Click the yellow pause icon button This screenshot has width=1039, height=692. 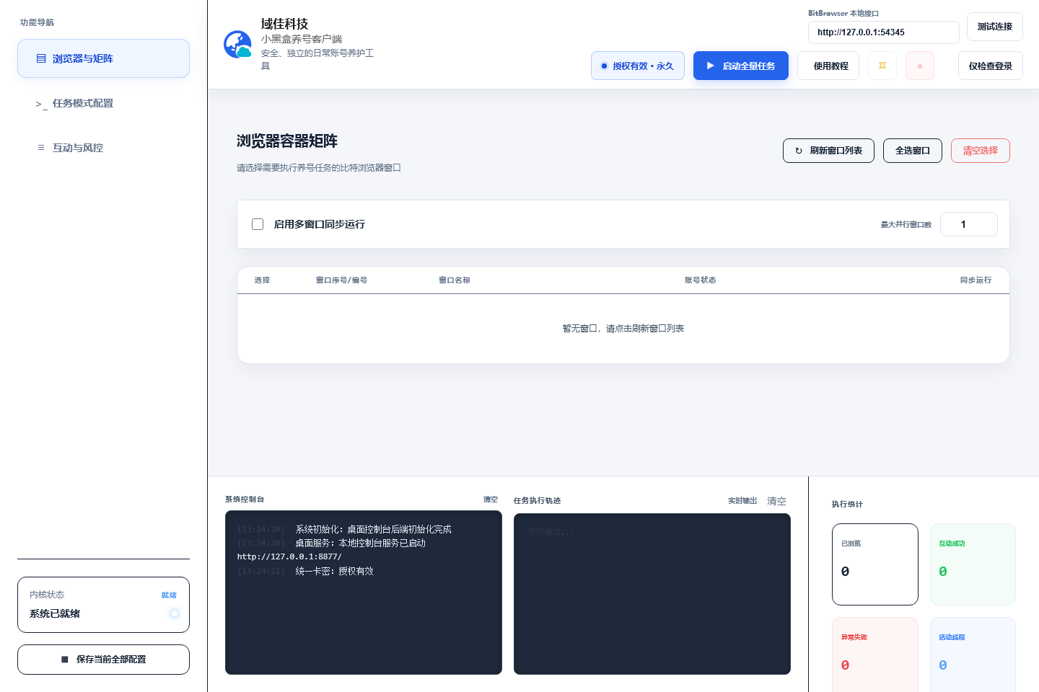pos(882,66)
